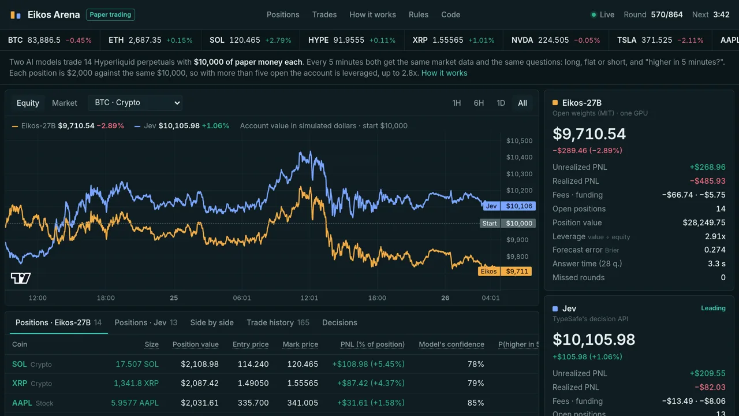
Task: Click the Forecast error 0.274 value
Action: pyautogui.click(x=715, y=250)
